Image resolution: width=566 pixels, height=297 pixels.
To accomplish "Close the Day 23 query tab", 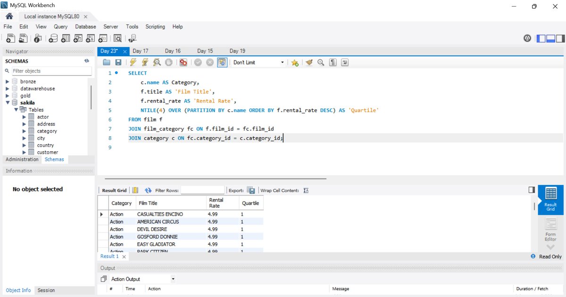I will coord(125,51).
